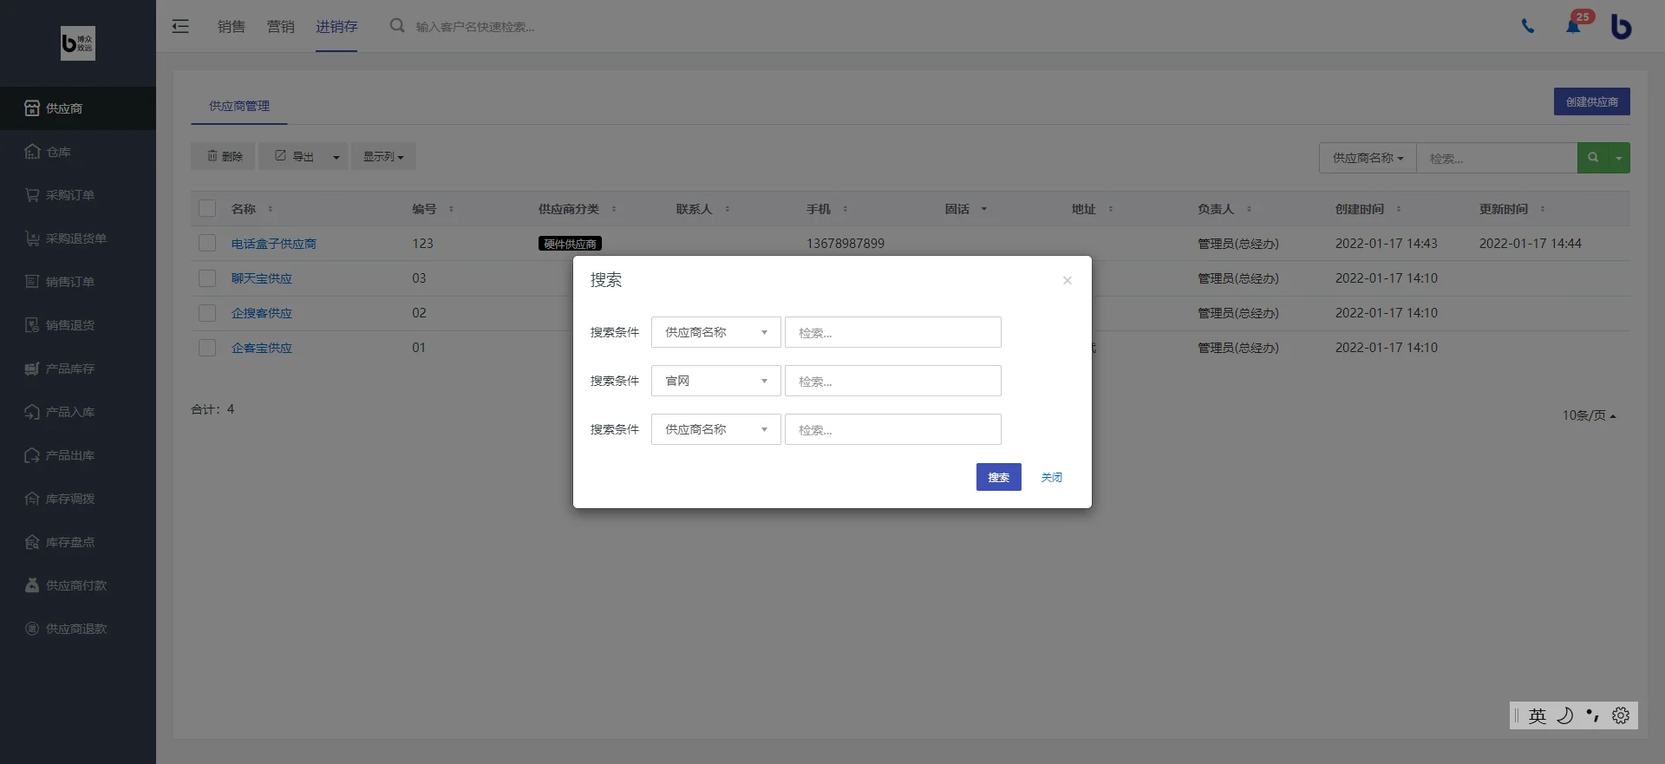The height and width of the screenshot is (764, 1665).
Task: Open third 搜索条件 dropdown 供应商名称
Action: (716, 429)
